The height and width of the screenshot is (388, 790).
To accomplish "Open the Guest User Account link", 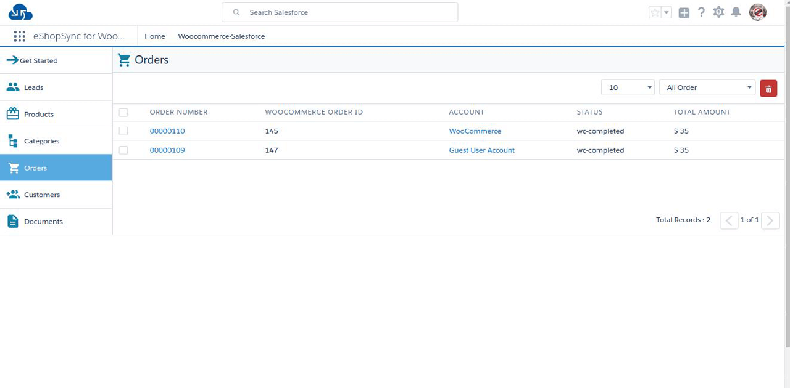I will (x=481, y=150).
